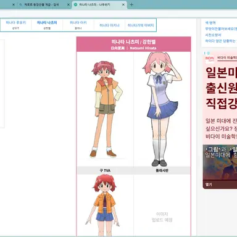237x237 pixels.
Task: Close the 나무위키 히나타 나츠미 tab
Action: pos(123,4)
